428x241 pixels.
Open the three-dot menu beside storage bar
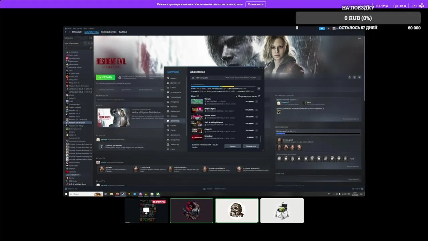coord(258,89)
